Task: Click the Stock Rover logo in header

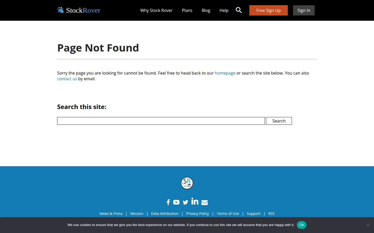Action: 79,10
